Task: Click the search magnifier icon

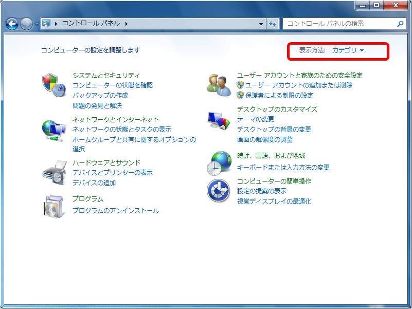Action: [400, 24]
